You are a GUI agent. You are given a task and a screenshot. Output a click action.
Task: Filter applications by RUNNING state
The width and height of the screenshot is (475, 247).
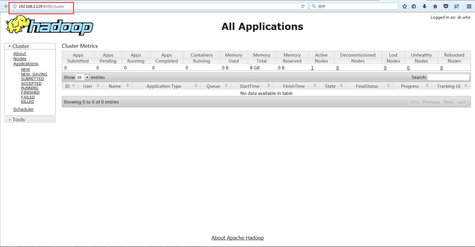[x=30, y=88]
